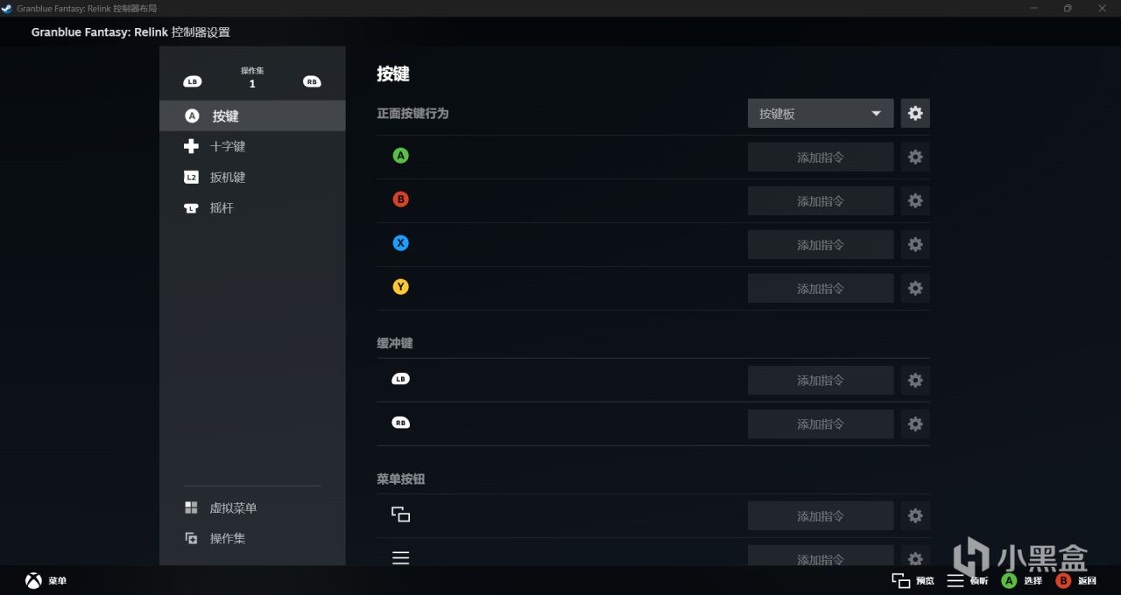The image size is (1121, 595).
Task: Click gear beside 按键板 dropdown
Action: (915, 114)
